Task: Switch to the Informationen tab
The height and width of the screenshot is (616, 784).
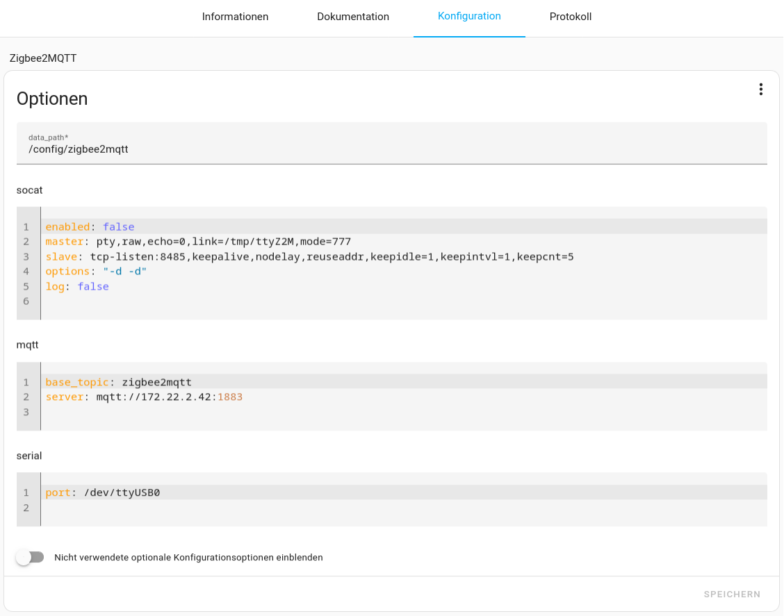Action: [235, 17]
